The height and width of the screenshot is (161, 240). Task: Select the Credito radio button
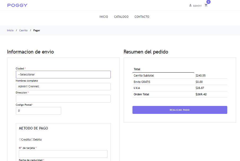pyautogui.click(x=20, y=140)
